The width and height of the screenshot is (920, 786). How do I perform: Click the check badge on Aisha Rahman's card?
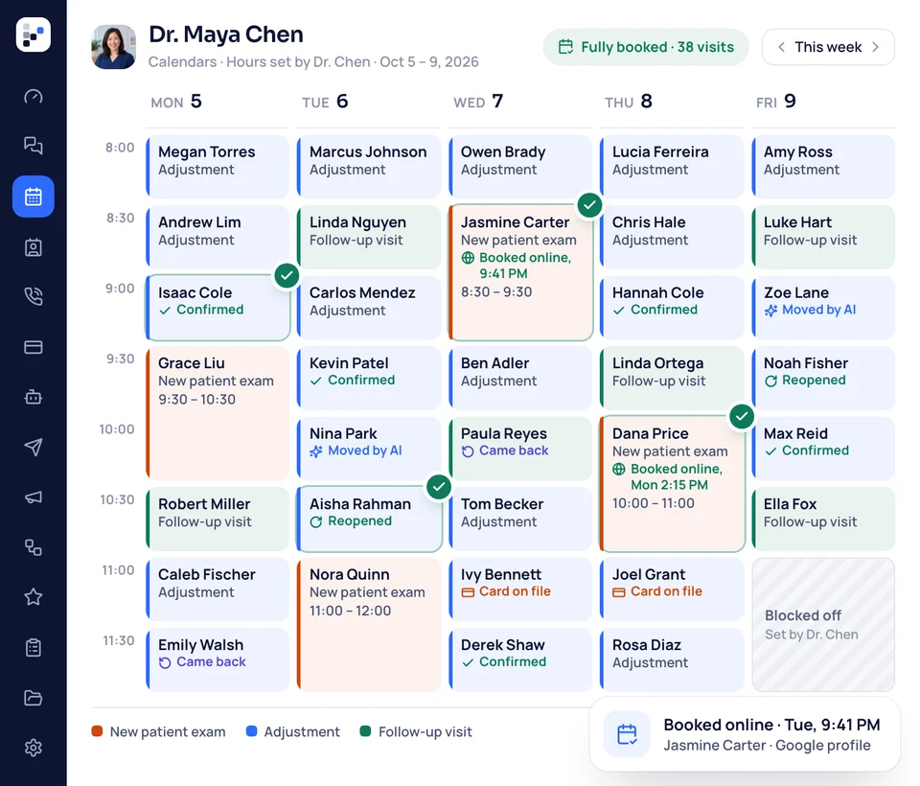coord(439,486)
